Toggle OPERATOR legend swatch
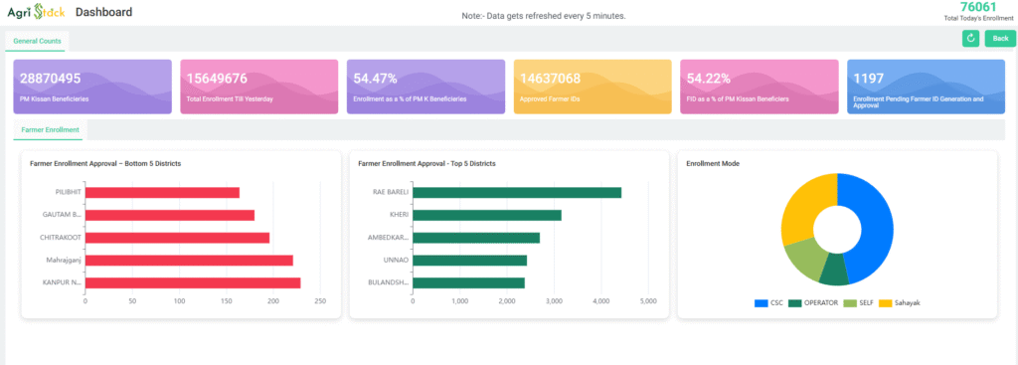 pos(794,303)
